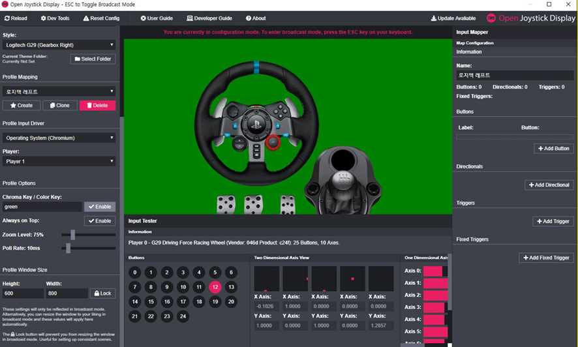Click the app icon in title bar
Screen dimensions: 578x347
click(x=5, y=5)
